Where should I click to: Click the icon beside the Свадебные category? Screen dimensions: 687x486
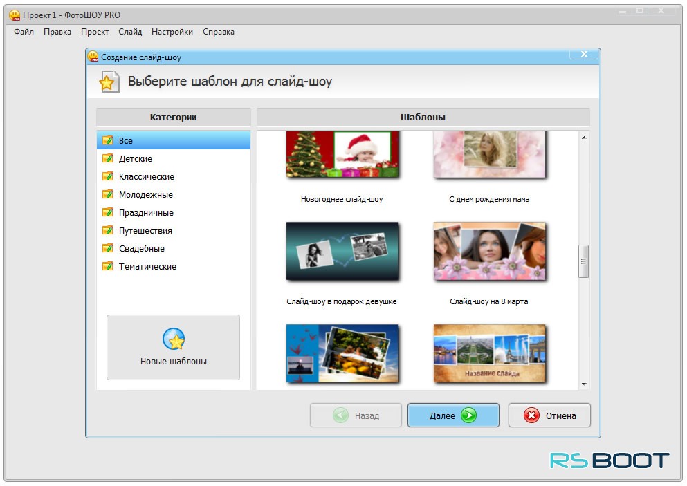[x=107, y=248]
